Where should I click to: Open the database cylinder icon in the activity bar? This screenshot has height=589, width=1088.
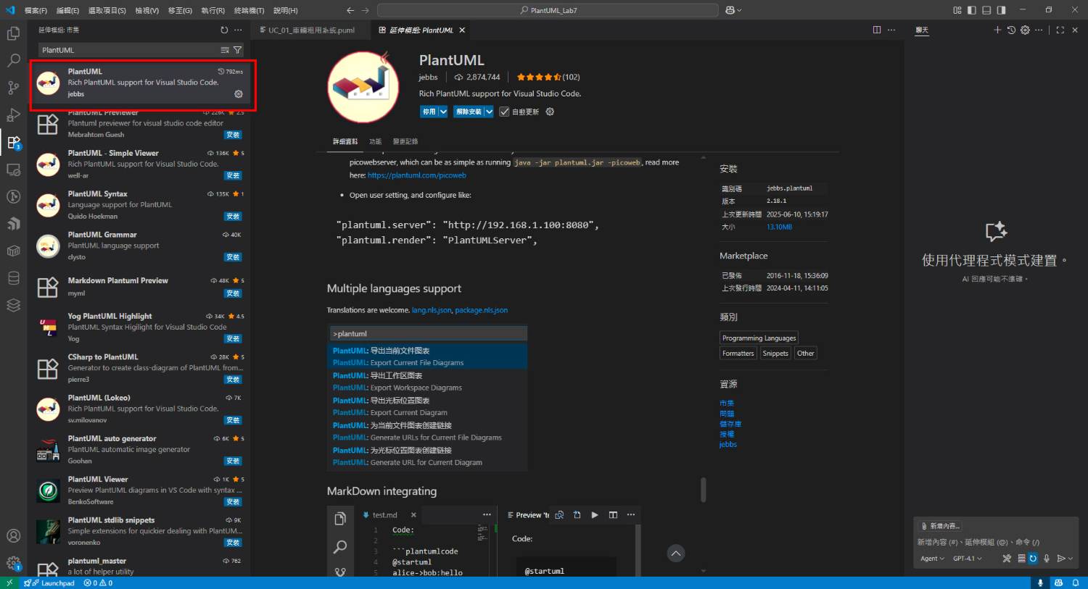click(13, 278)
